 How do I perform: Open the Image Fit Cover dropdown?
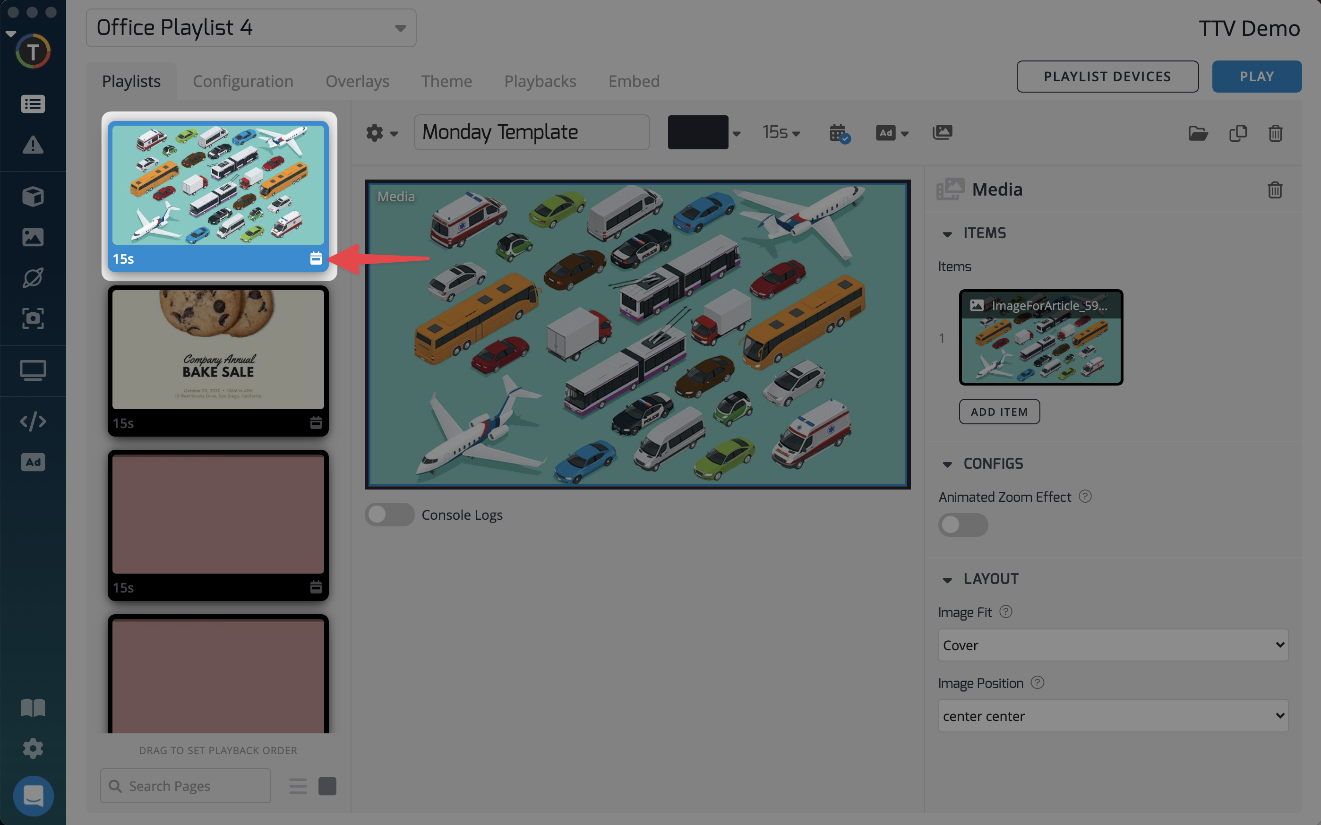click(x=1113, y=645)
